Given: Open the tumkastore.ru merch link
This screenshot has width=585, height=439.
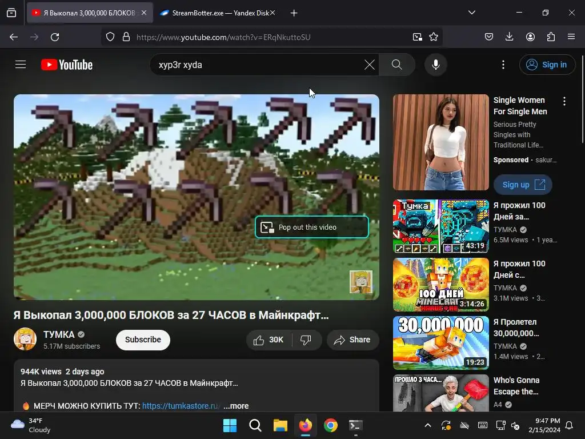Looking at the screenshot, I should click(181, 406).
